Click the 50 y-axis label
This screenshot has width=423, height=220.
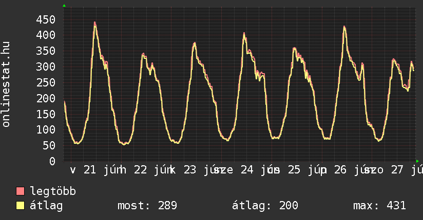pyautogui.click(x=49, y=145)
